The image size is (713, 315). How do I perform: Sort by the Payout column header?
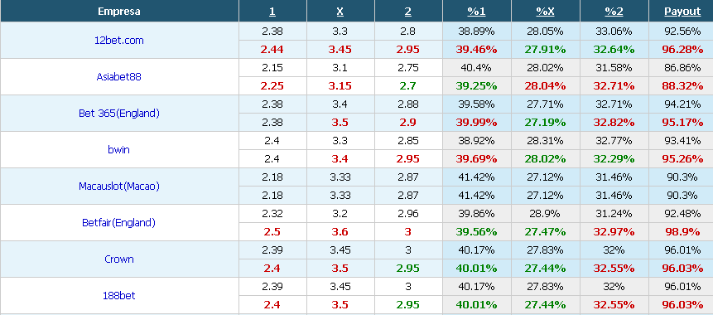(682, 12)
